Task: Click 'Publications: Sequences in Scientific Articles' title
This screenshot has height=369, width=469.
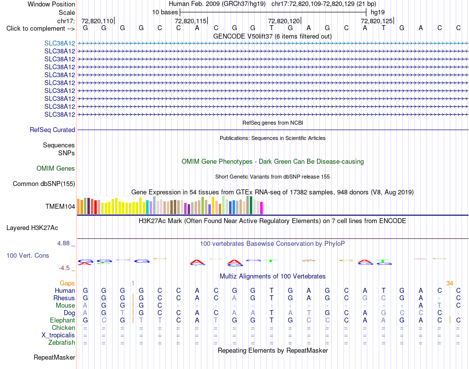Action: (x=273, y=138)
